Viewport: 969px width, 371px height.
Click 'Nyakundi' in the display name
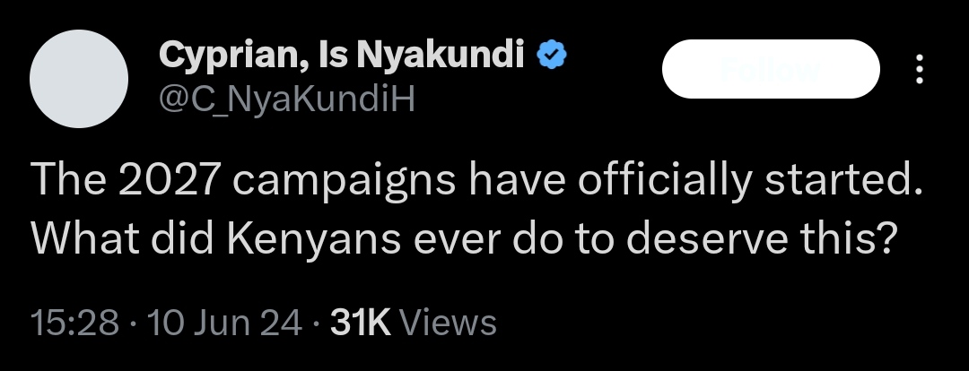click(441, 55)
